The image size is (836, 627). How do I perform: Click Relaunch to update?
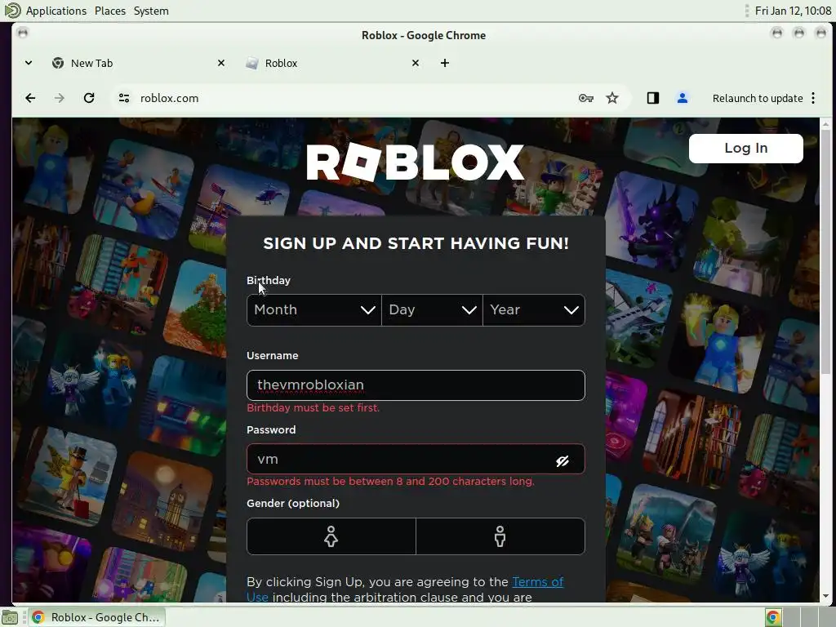pyautogui.click(x=757, y=98)
